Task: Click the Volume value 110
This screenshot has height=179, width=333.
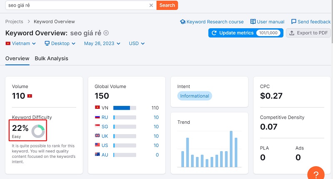Action: [18, 96]
